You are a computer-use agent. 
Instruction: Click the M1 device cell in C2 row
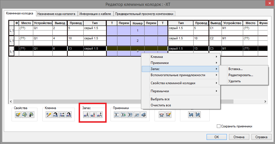coord(232,38)
